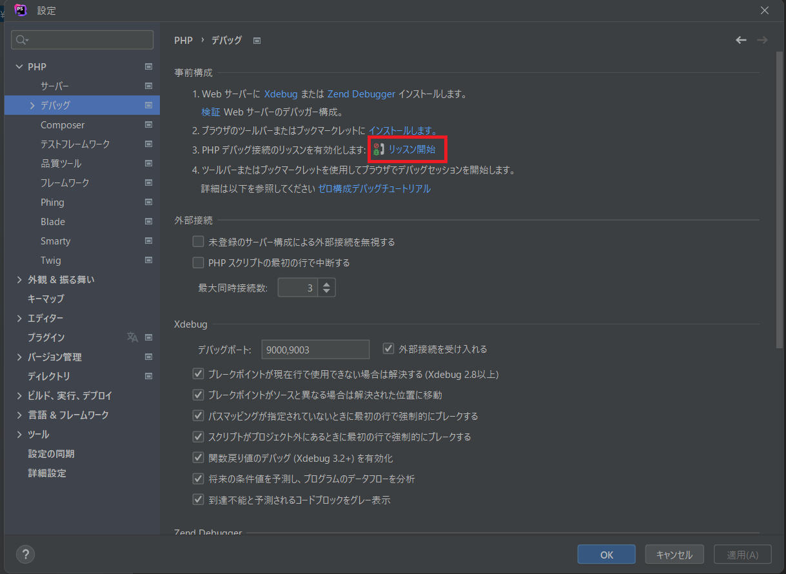Click the project icon beside テストフレームワーク
786x574 pixels.
point(148,144)
